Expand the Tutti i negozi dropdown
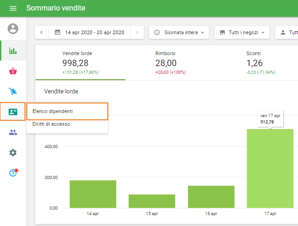 242,32
